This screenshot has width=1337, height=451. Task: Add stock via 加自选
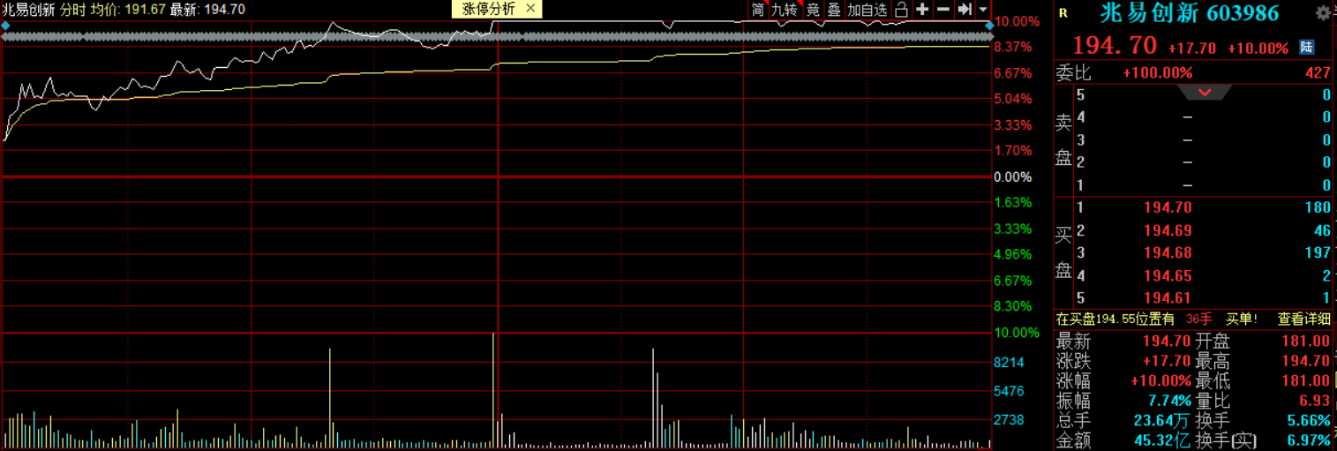click(867, 10)
